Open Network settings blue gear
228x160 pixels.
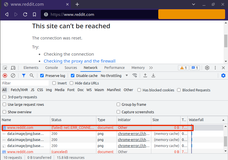click(223, 76)
